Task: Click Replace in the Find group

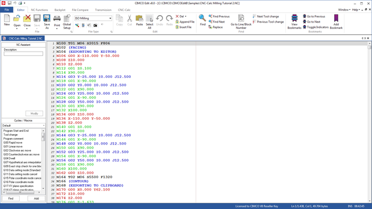Action: (216, 27)
